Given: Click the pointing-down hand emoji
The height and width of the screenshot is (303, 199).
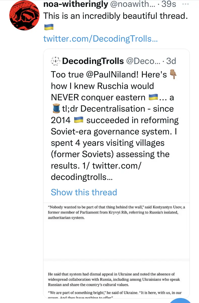Looking at the screenshot, I should (x=174, y=75).
